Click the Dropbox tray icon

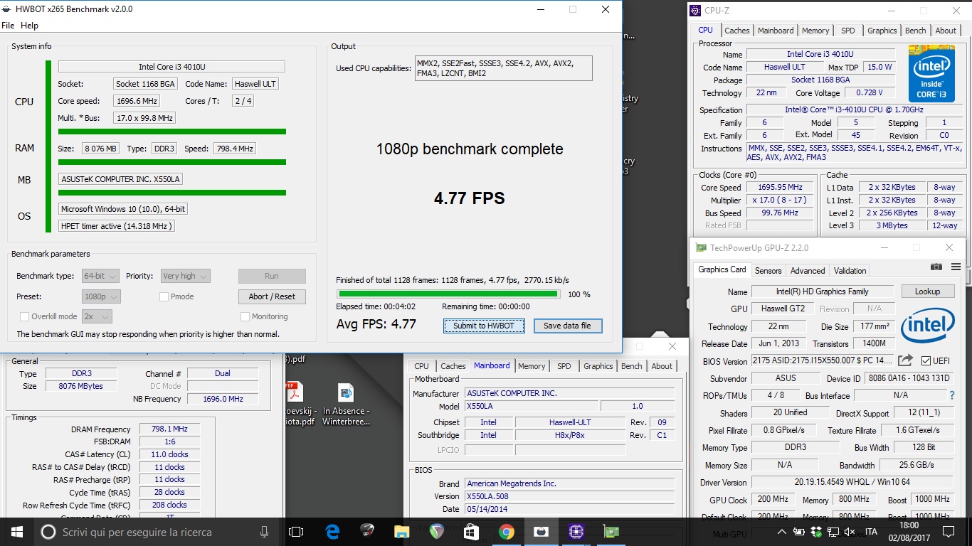tap(816, 532)
